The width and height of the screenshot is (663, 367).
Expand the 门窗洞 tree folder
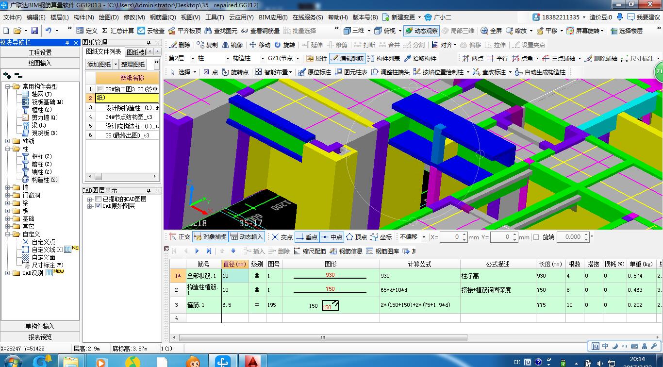tap(8, 195)
